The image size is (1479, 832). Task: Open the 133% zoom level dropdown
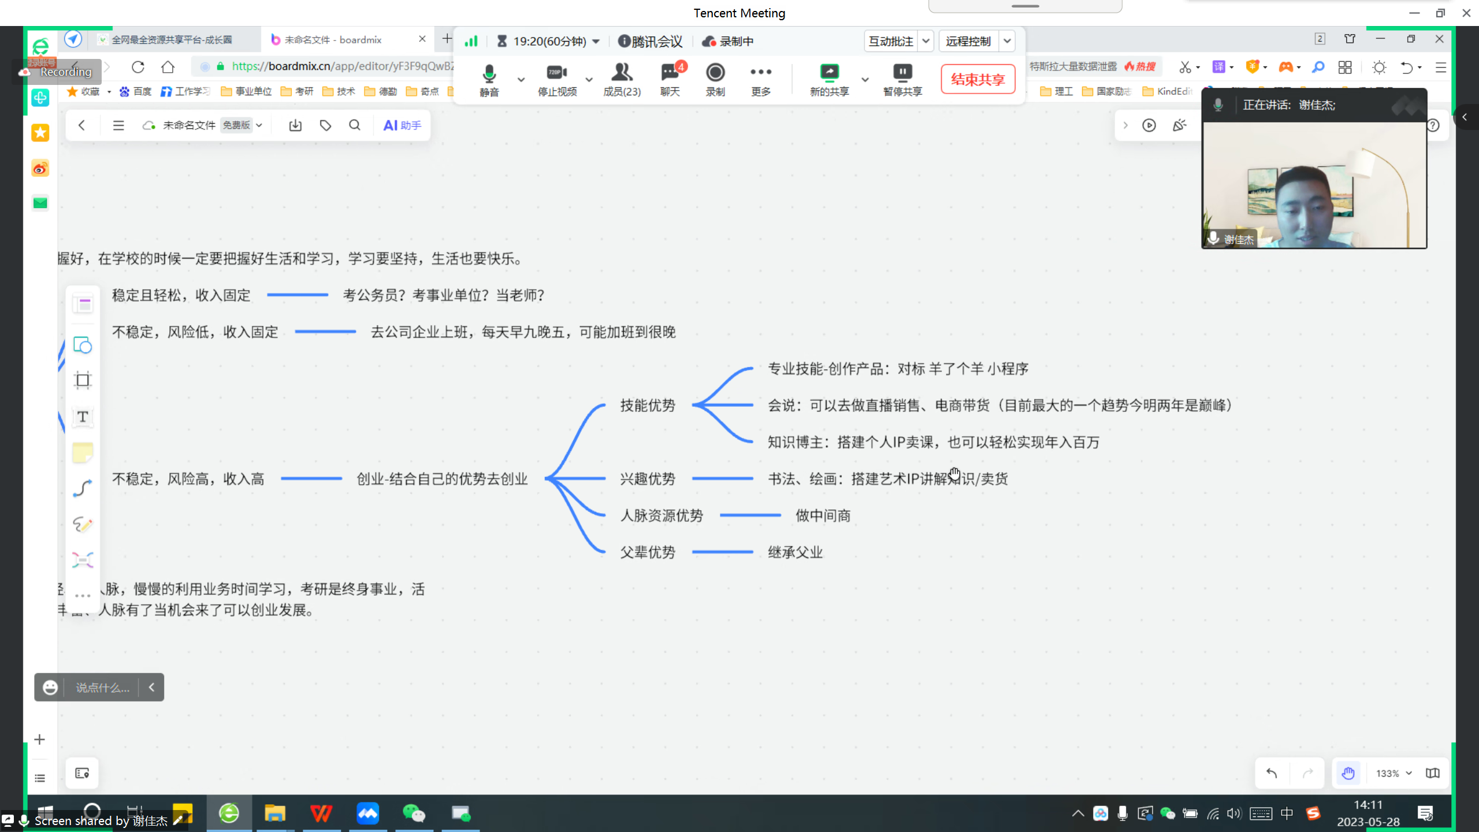tap(1393, 773)
